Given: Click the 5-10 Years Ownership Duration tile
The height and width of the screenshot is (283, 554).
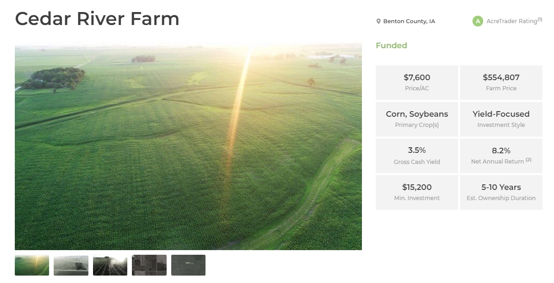Looking at the screenshot, I should click(501, 192).
